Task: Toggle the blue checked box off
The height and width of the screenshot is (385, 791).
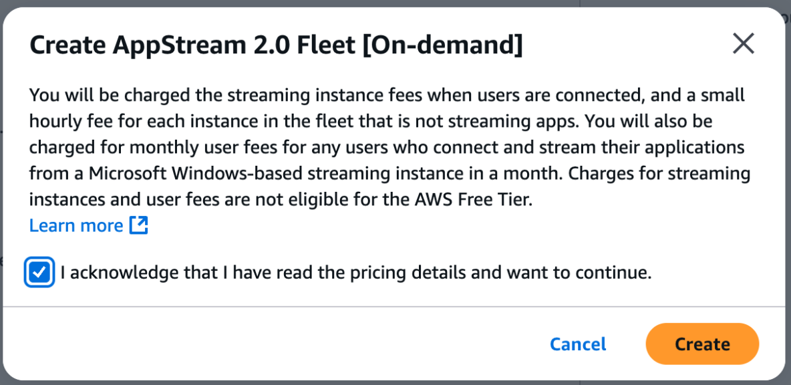Action: point(39,273)
